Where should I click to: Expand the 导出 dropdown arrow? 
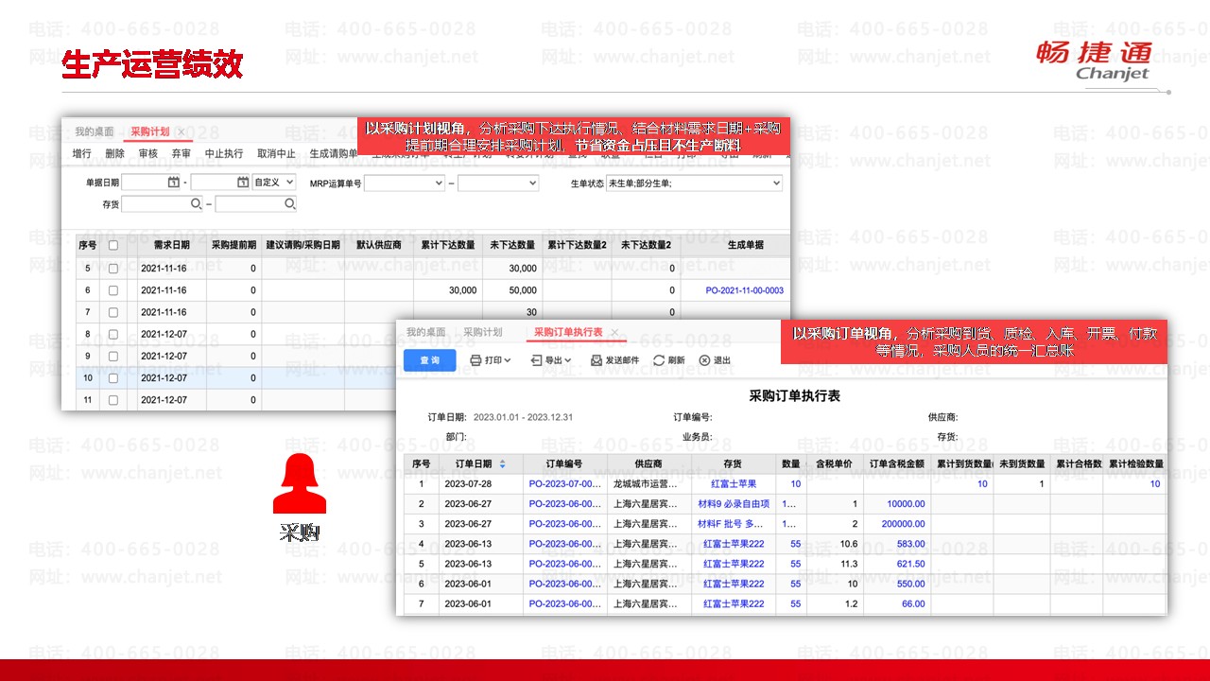568,360
